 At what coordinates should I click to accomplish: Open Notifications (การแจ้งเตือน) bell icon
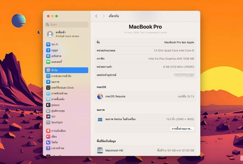pos(48,131)
